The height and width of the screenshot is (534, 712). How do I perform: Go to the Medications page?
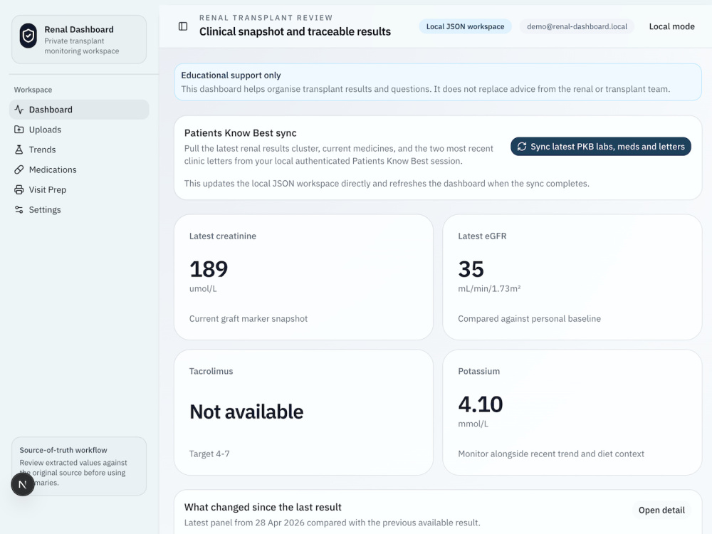click(79, 169)
